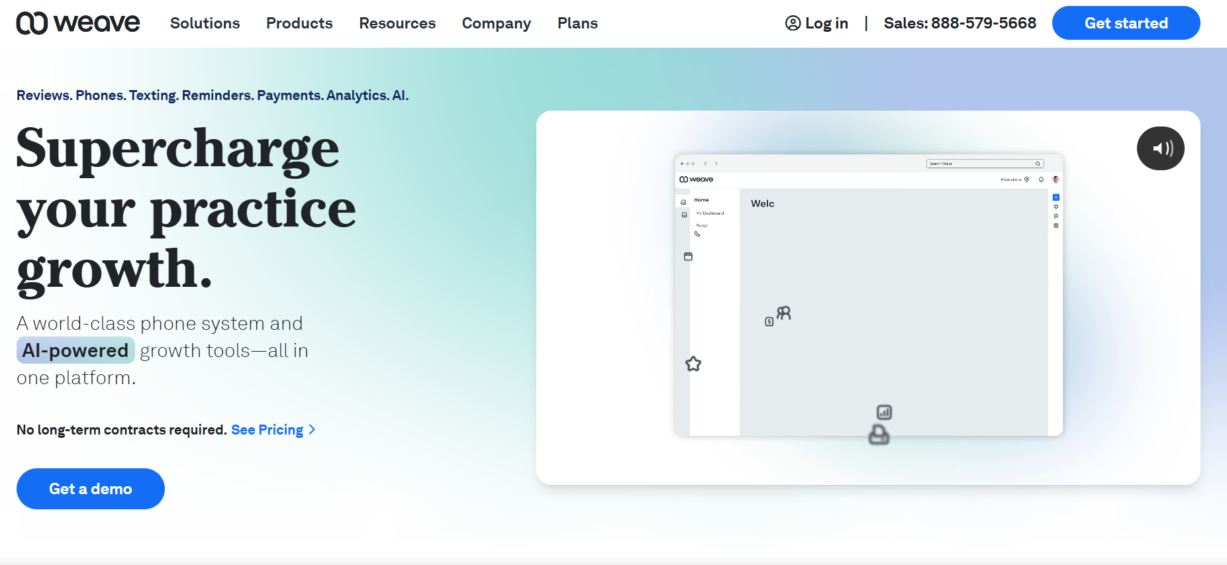Viewport: 1227px width, 565px height.
Task: Open the notifications bell in the demo
Action: tap(1042, 180)
